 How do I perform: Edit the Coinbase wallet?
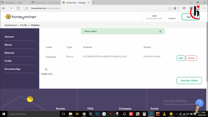tap(181, 58)
